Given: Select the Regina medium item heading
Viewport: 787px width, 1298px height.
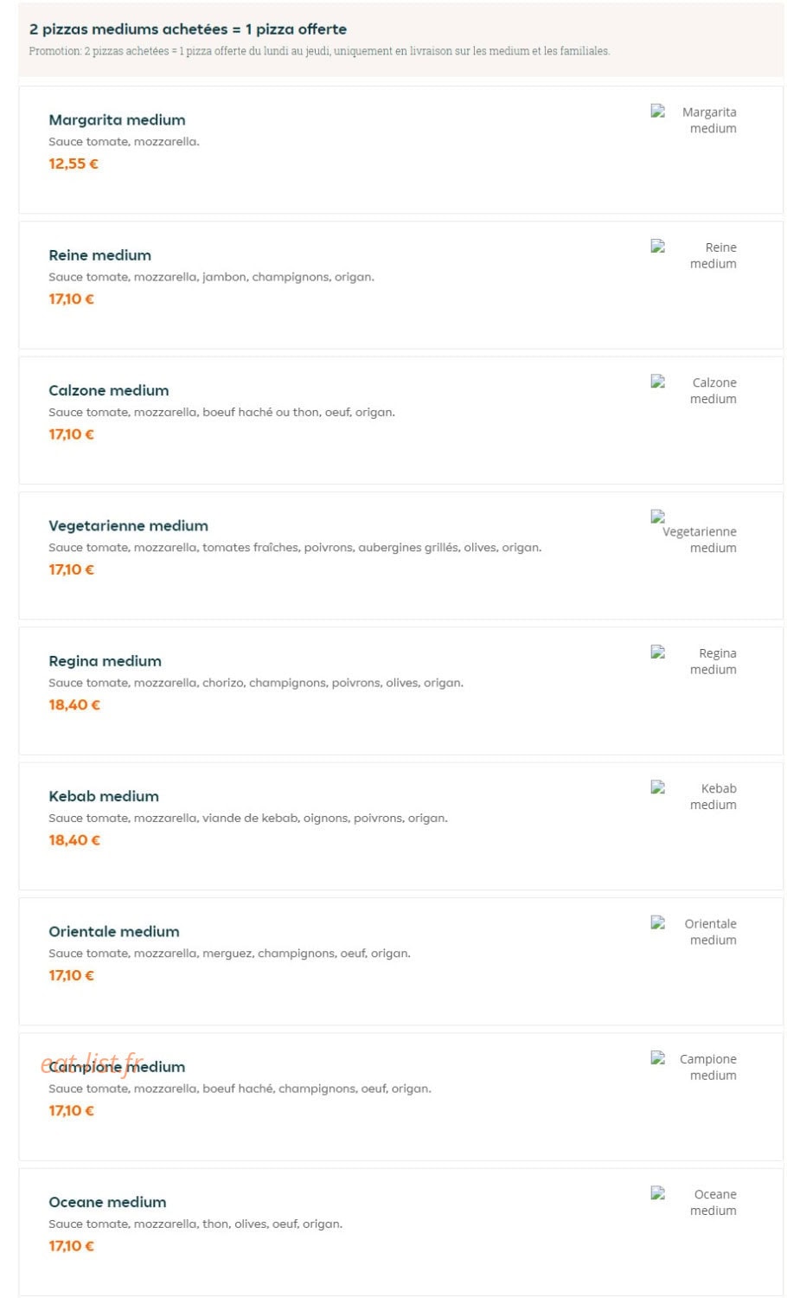Looking at the screenshot, I should tap(106, 661).
